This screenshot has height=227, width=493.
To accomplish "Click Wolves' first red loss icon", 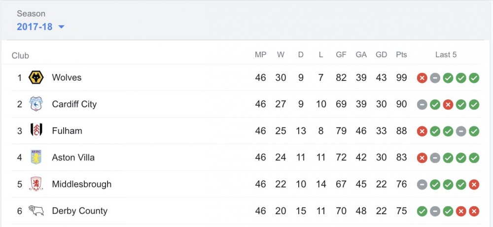I will (422, 78).
